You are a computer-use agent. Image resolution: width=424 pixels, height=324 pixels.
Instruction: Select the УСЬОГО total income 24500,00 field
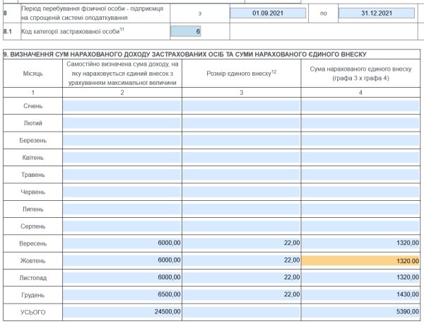(x=122, y=311)
